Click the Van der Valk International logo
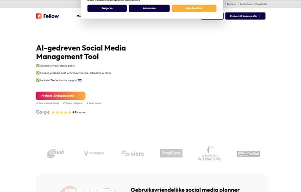 (210, 153)
